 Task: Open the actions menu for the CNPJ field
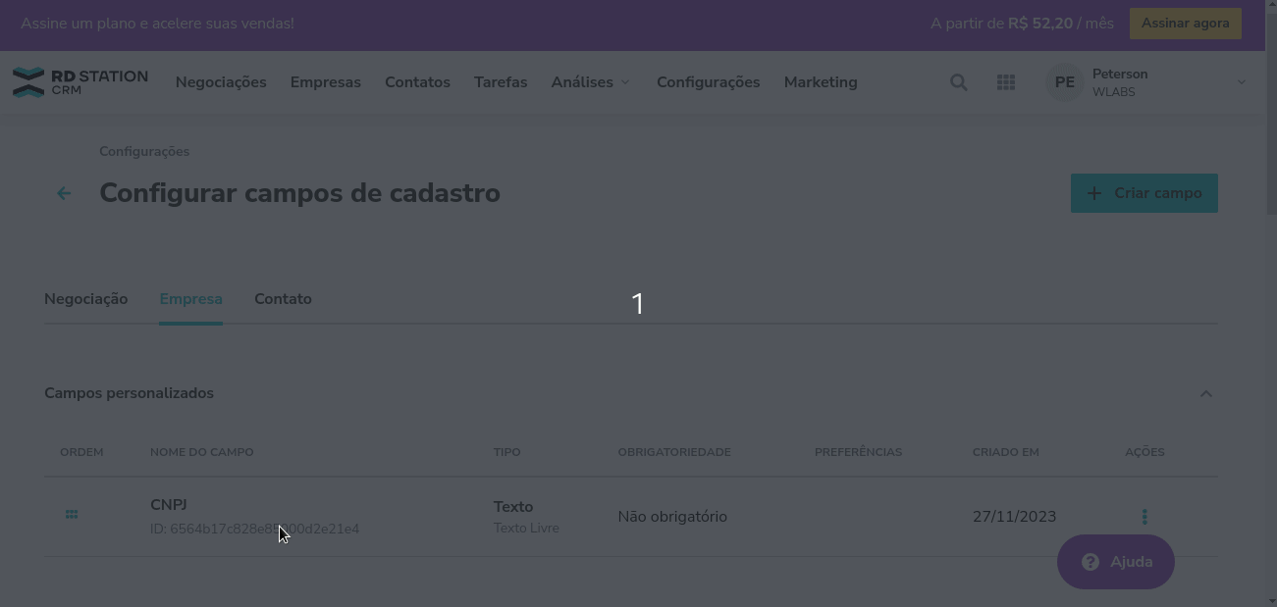(1144, 515)
